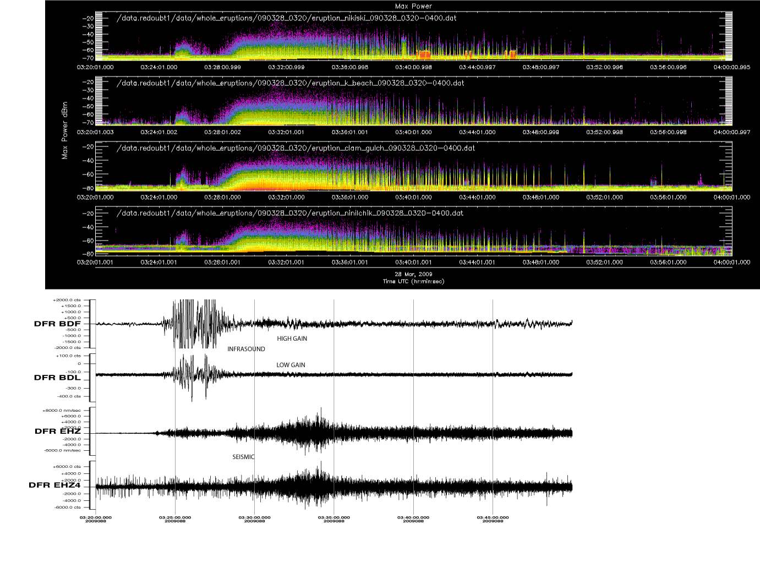760x573 pixels.
Task: Click the 03:20:01.001 time tick label
Action: click(95, 262)
